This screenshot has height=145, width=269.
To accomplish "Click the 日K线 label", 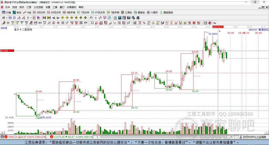I will click(4, 28).
